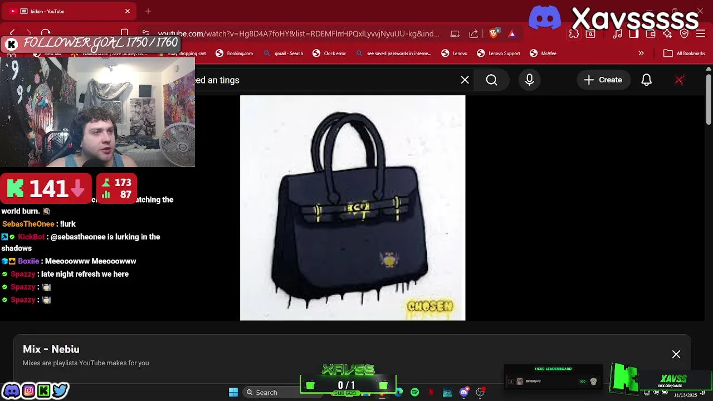Open the Lenovo bookmark
Screen dimensions: 713x401
pos(455,53)
